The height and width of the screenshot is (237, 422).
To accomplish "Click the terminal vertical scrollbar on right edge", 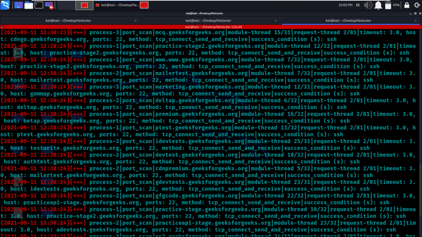I will [420, 133].
